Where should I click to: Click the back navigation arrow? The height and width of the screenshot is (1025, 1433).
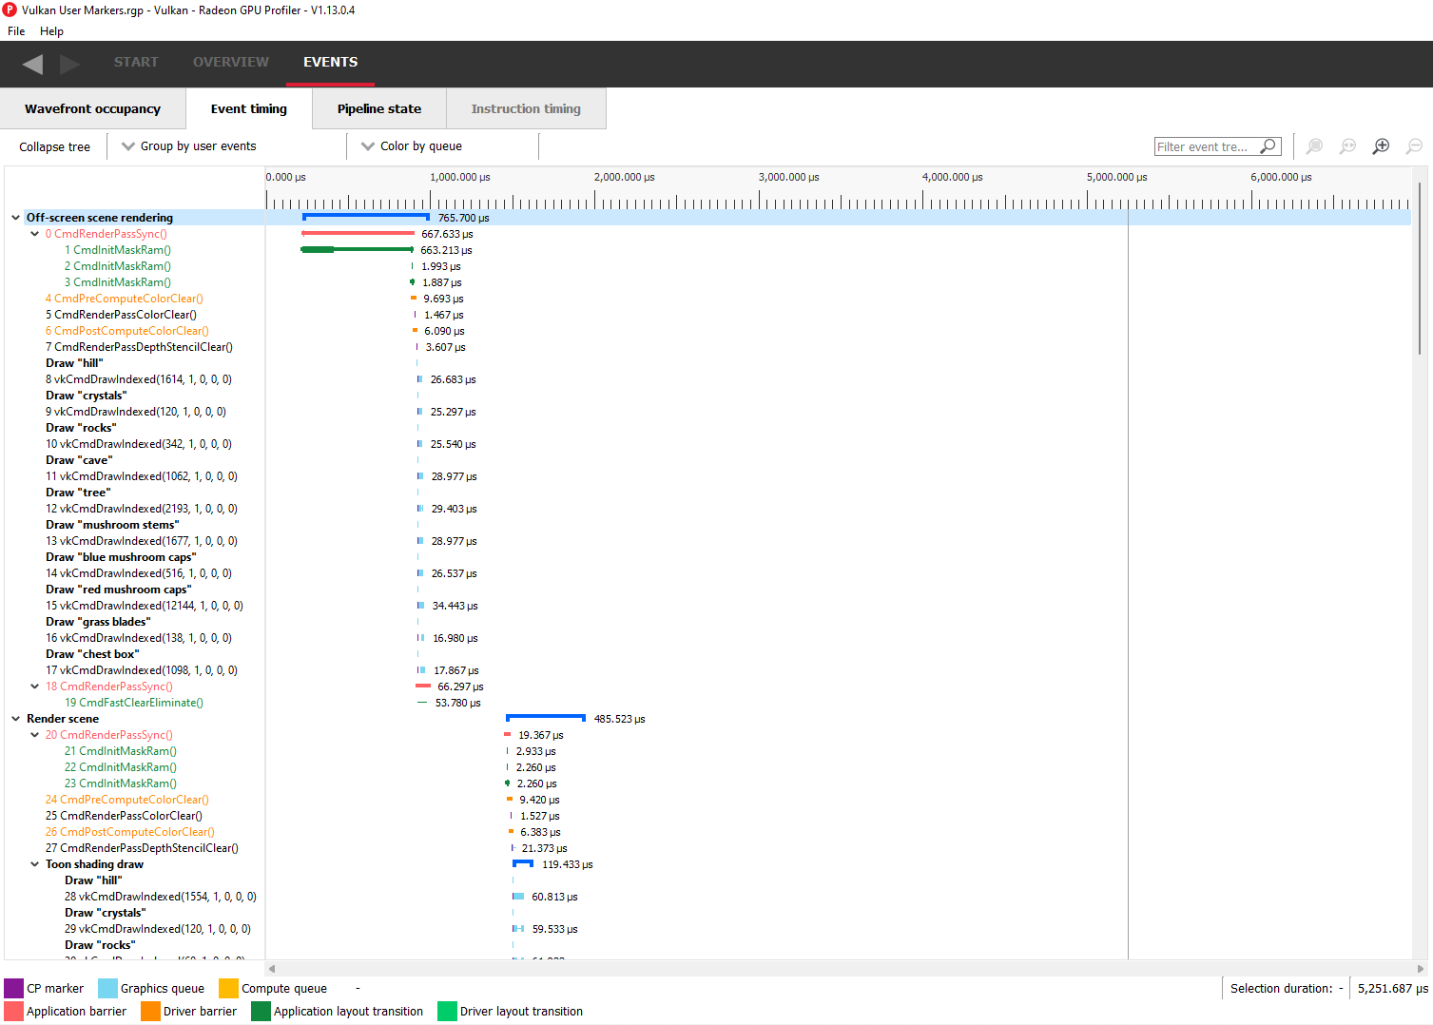(x=32, y=64)
